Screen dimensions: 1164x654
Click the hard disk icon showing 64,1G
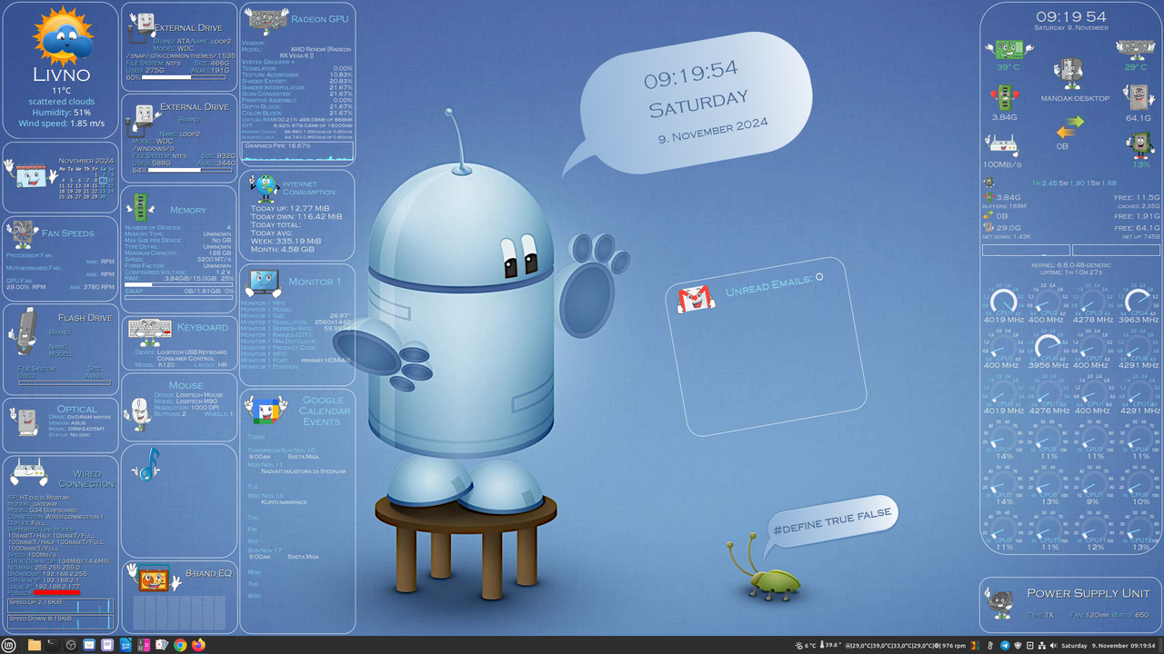(x=1138, y=96)
